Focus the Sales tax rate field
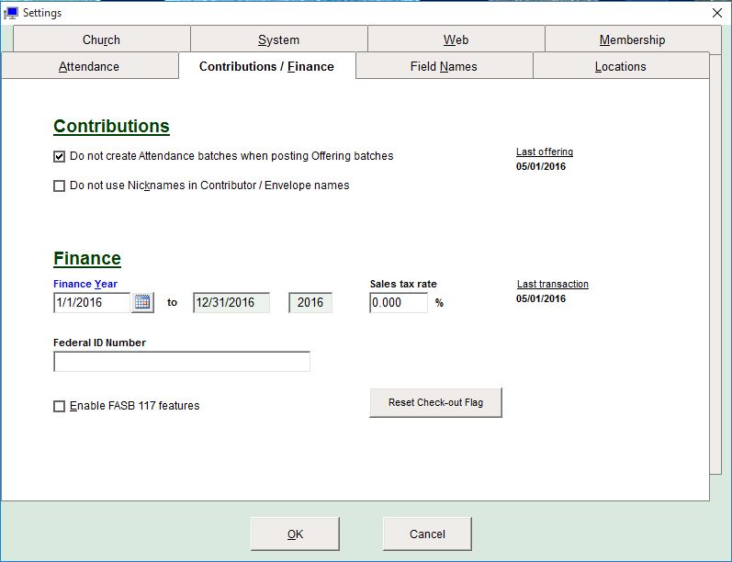The width and height of the screenshot is (732, 562). 398,302
